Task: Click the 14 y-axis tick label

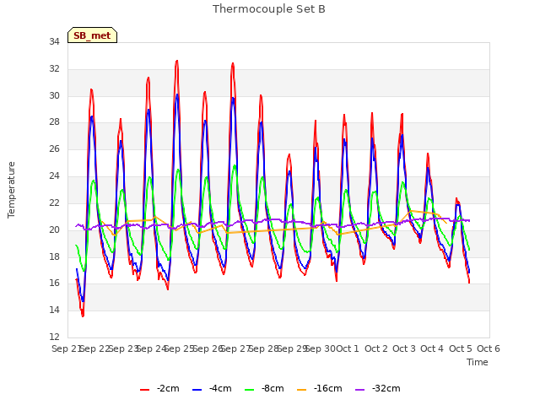Action: [54, 310]
